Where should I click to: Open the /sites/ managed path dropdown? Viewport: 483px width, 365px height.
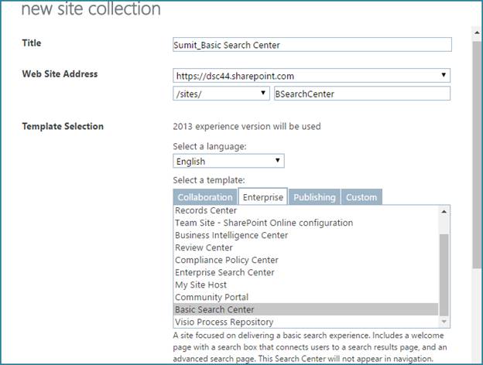pyautogui.click(x=221, y=94)
